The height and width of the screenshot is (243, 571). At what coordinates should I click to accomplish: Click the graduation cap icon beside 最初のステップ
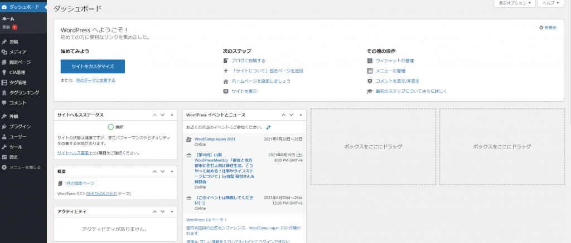pyautogui.click(x=370, y=91)
